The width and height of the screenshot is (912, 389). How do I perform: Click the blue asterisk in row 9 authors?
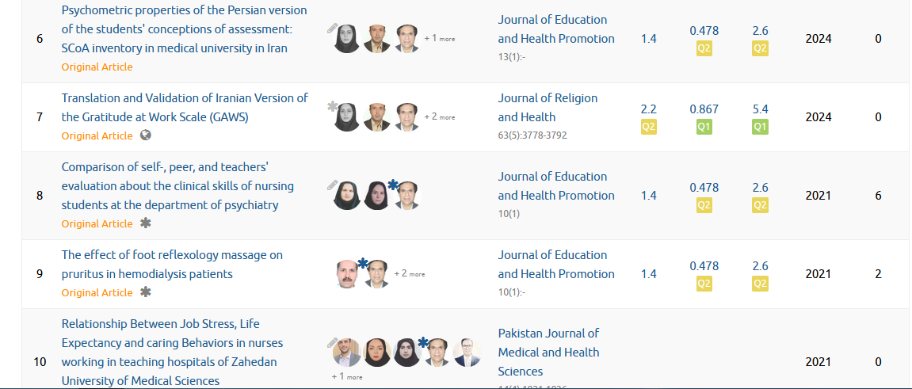(363, 264)
